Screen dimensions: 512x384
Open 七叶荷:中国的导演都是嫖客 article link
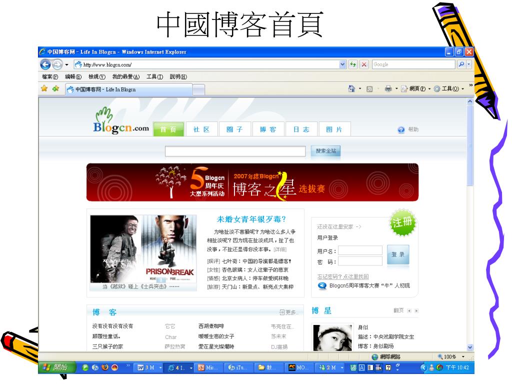pyautogui.click(x=256, y=261)
